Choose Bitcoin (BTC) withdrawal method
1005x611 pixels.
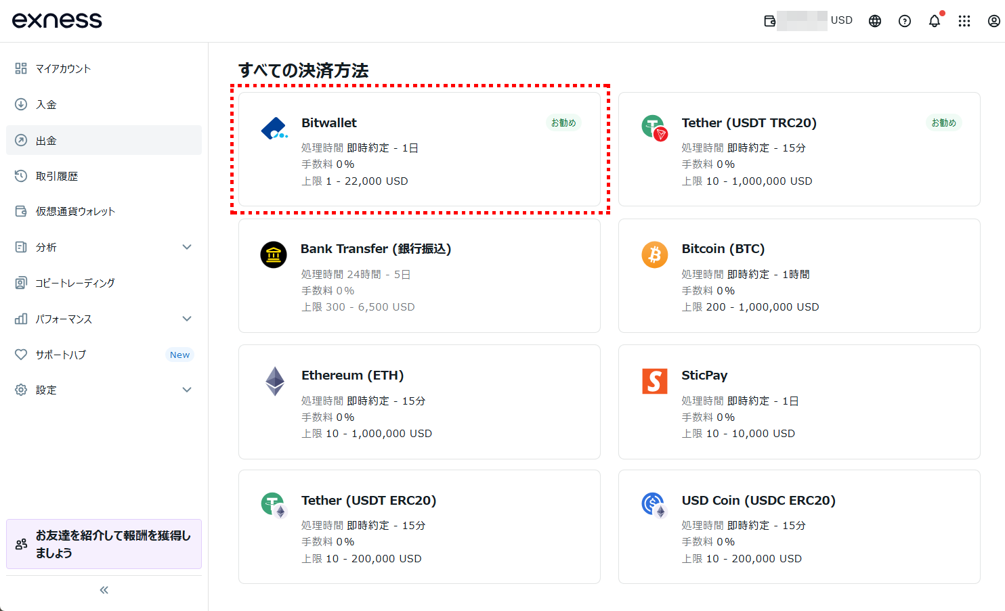[x=799, y=275]
